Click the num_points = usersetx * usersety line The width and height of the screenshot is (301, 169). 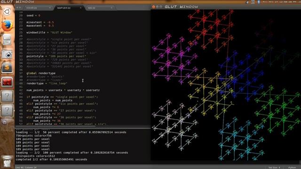(63, 90)
